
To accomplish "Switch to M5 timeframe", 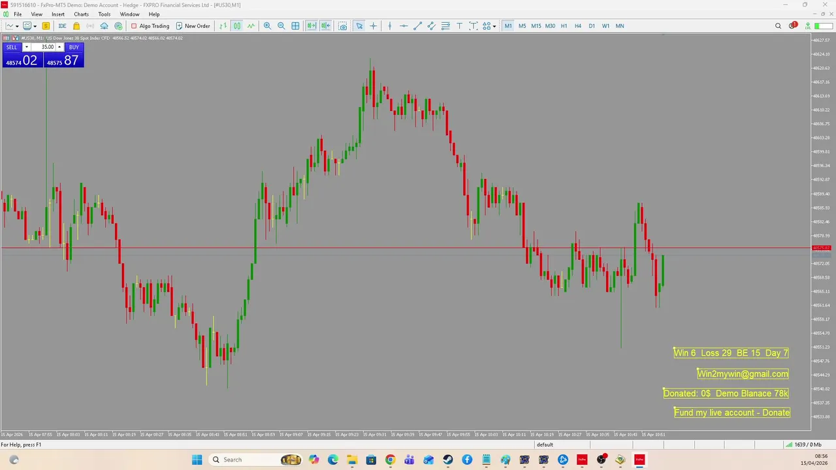I will point(522,26).
